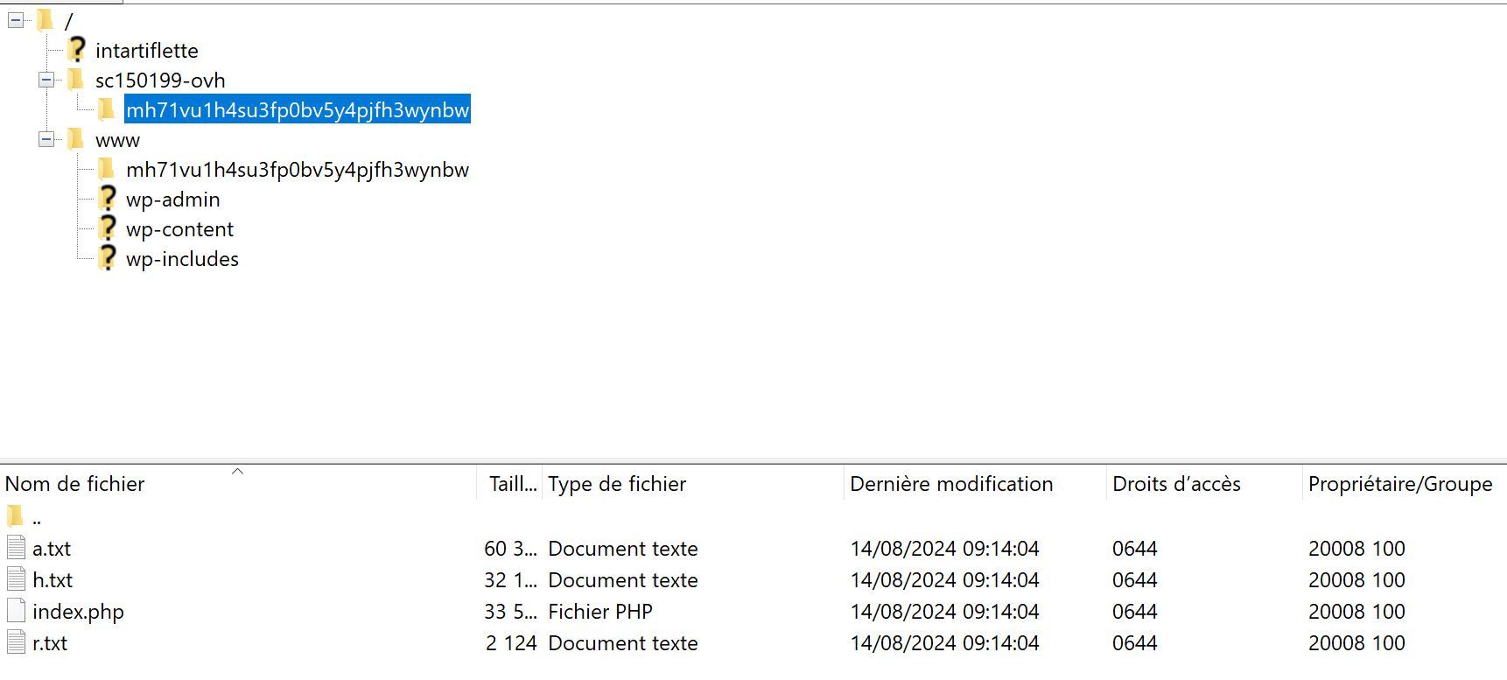Collapse the sc150199-ovh folder node
The height and width of the screenshot is (680, 1507).
[46, 81]
